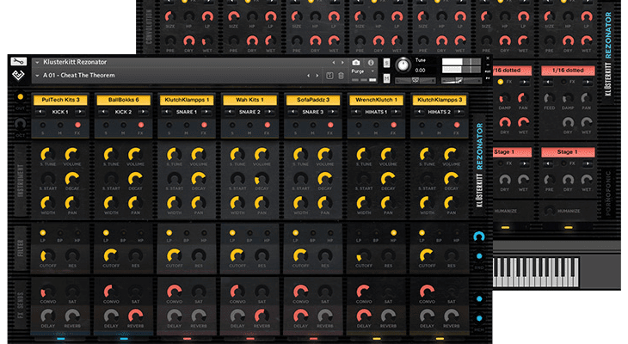The height and width of the screenshot is (344, 628).
Task: Click the wrench icon in the instrument header
Action: click(18, 62)
